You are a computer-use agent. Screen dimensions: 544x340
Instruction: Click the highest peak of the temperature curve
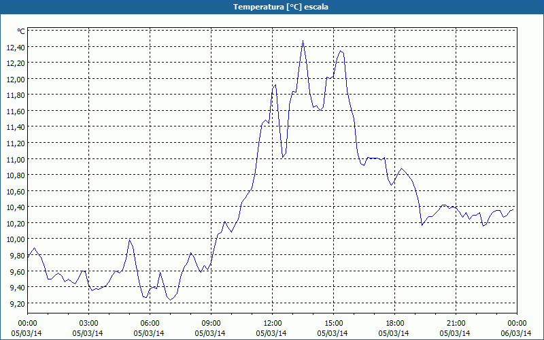point(303,41)
